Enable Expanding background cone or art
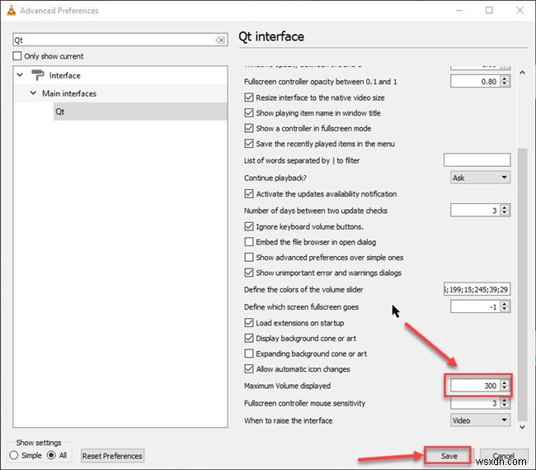 [x=249, y=354]
